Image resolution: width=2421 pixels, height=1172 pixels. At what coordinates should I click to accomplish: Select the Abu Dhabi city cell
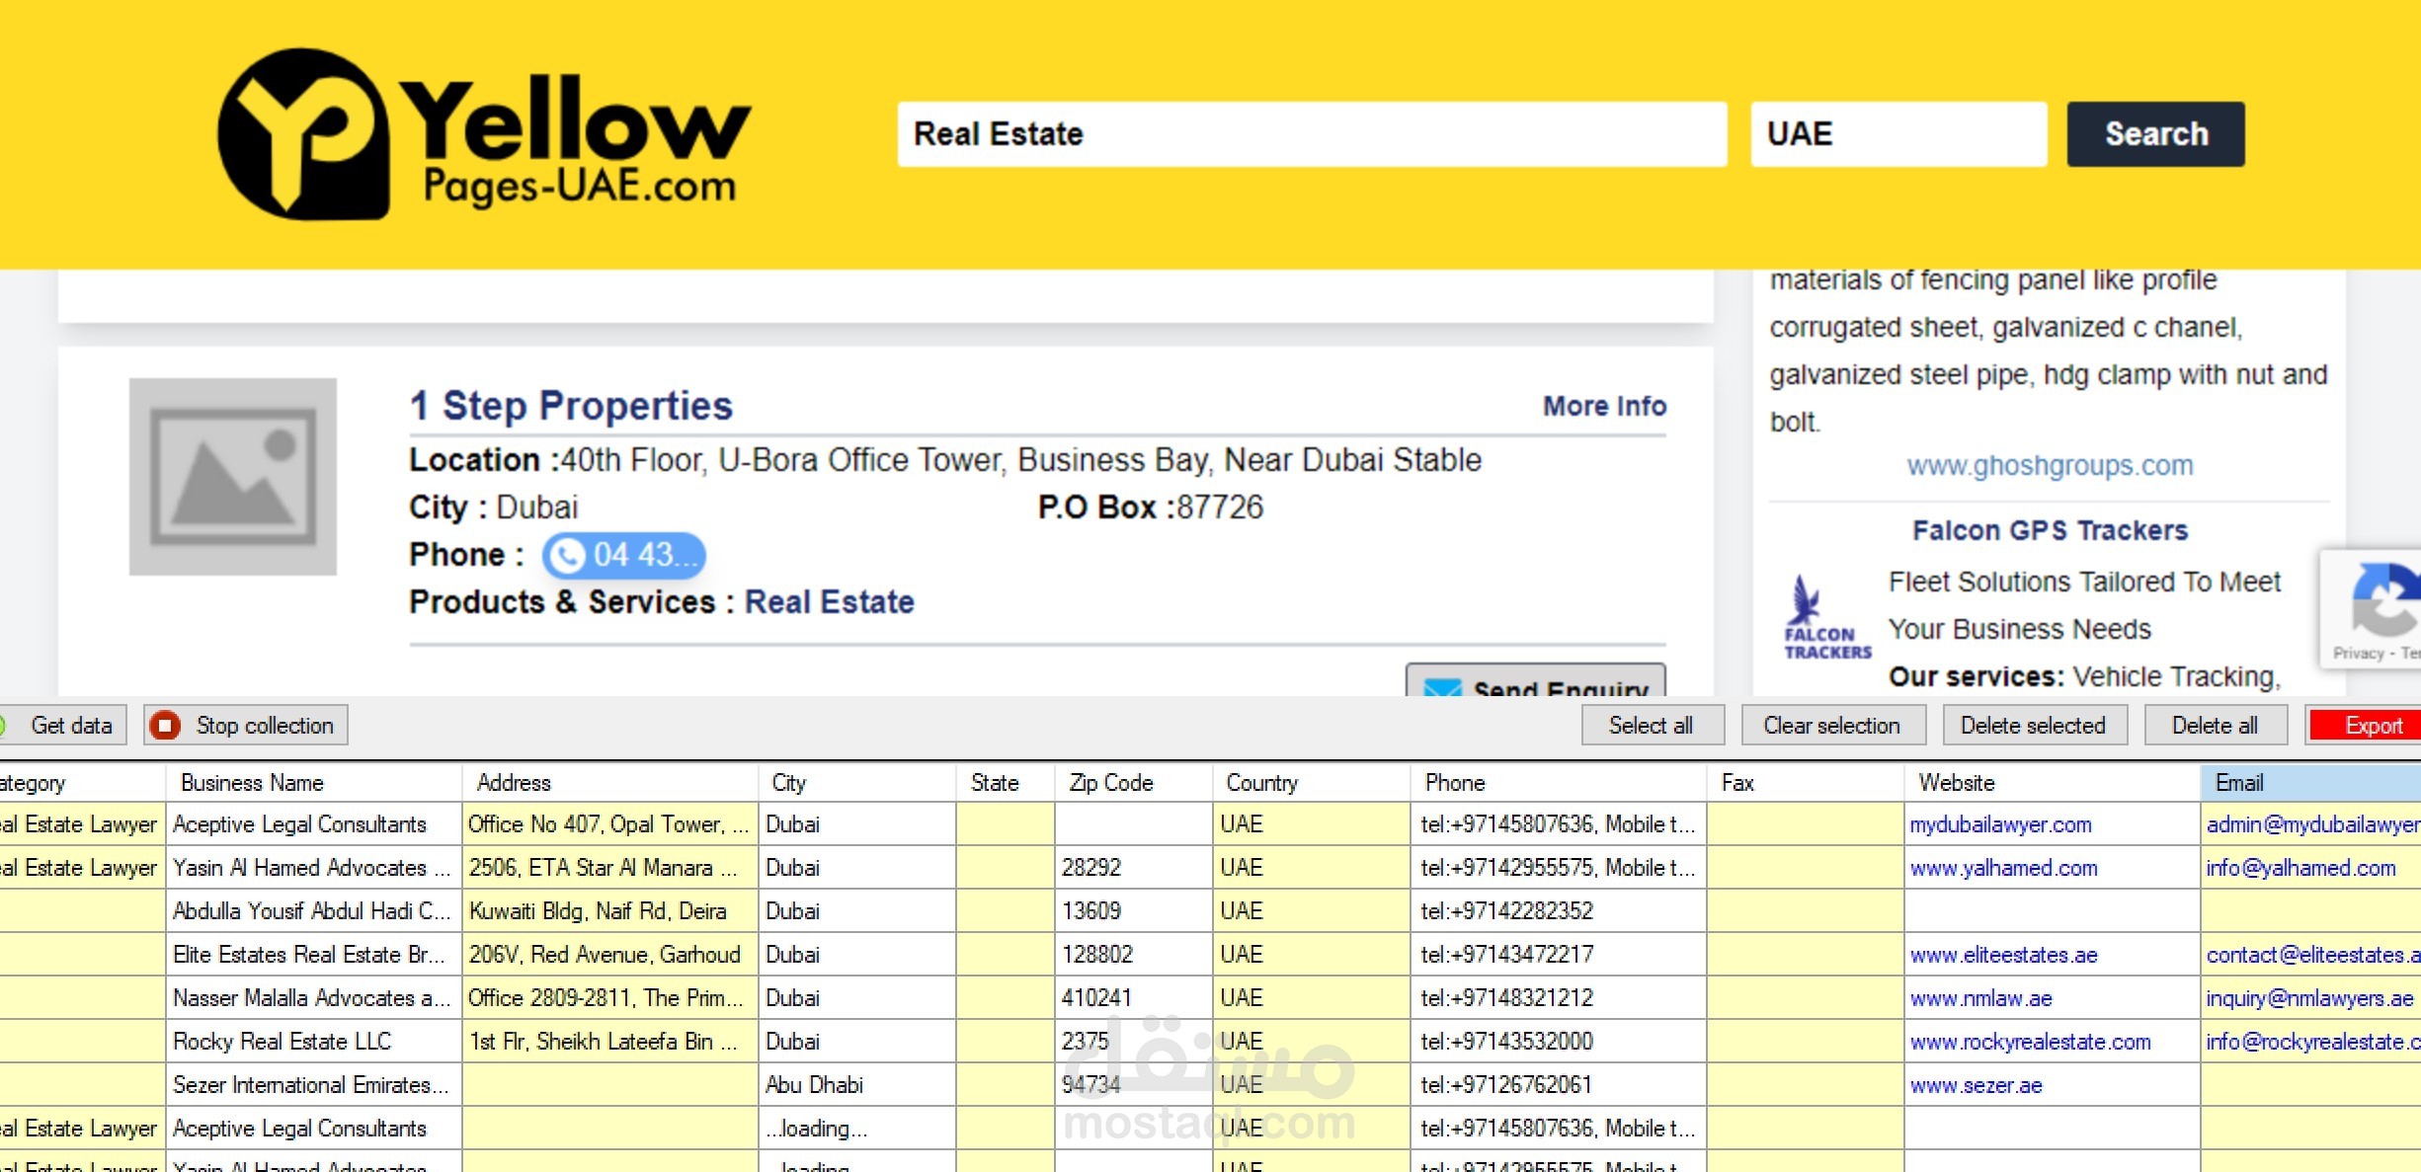[857, 1085]
